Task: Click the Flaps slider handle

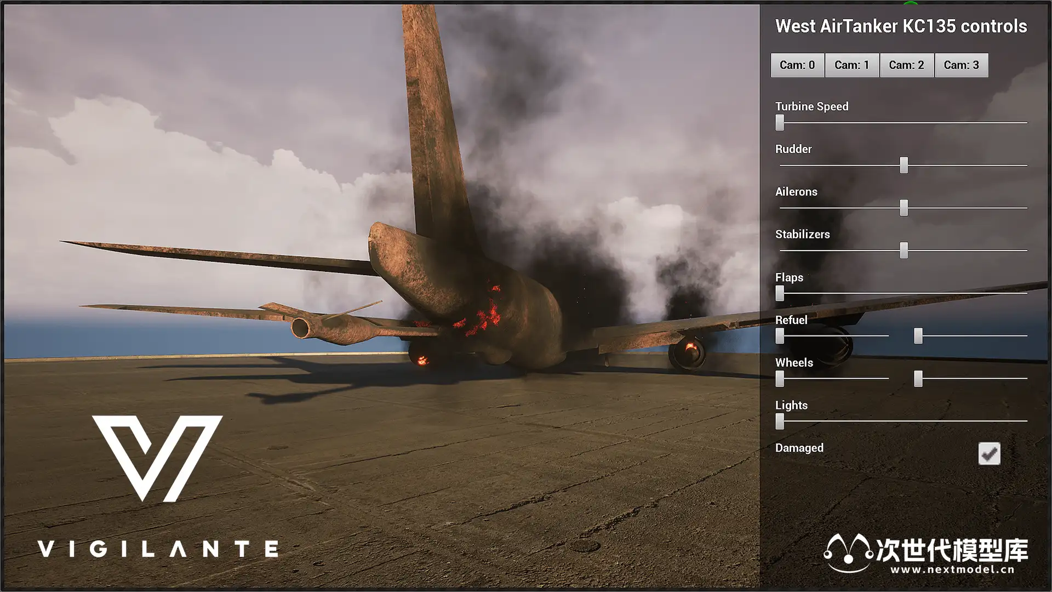Action: (x=780, y=293)
